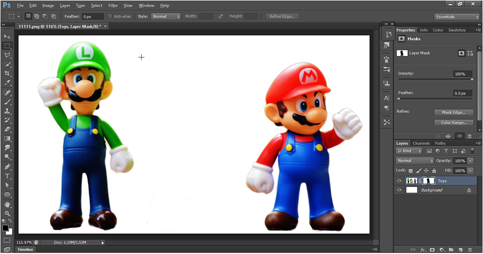This screenshot has width=483, height=254.
Task: Select the Smudge tool
Action: (7, 147)
